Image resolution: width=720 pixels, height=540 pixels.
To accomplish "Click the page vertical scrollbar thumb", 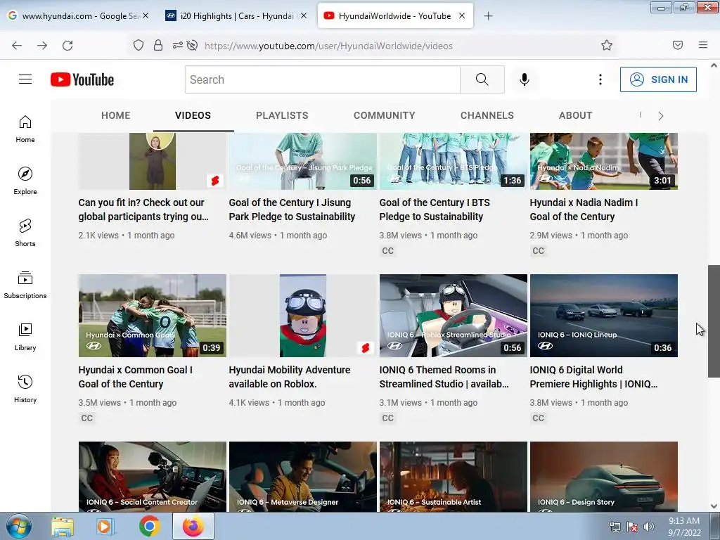I will point(714,321).
